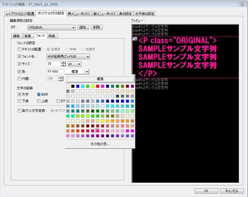This screenshot has width=248, height=197.
Task: Enable the 上線 overline checkbox
Action: click(39, 101)
